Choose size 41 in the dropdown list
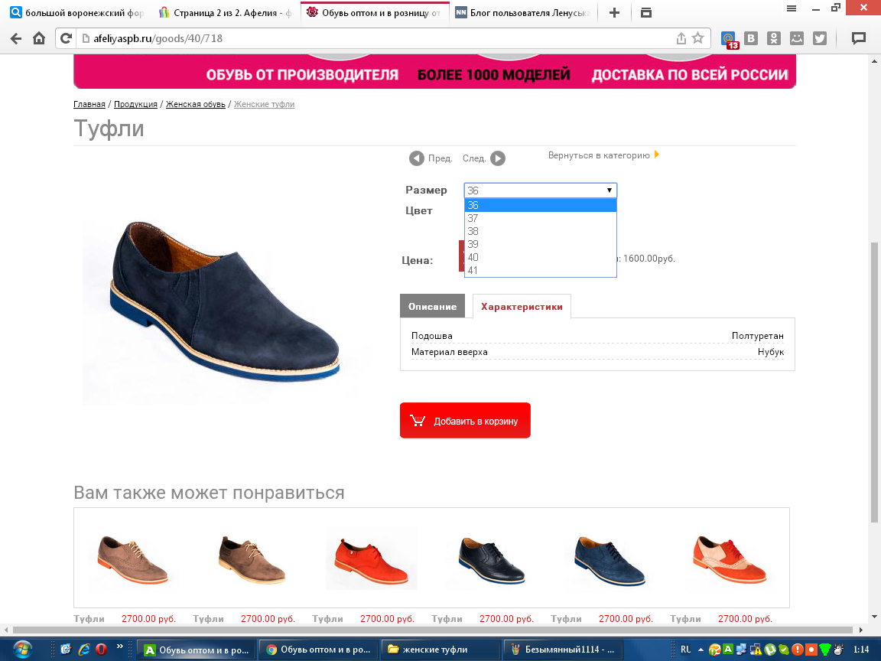The image size is (881, 661). click(473, 270)
